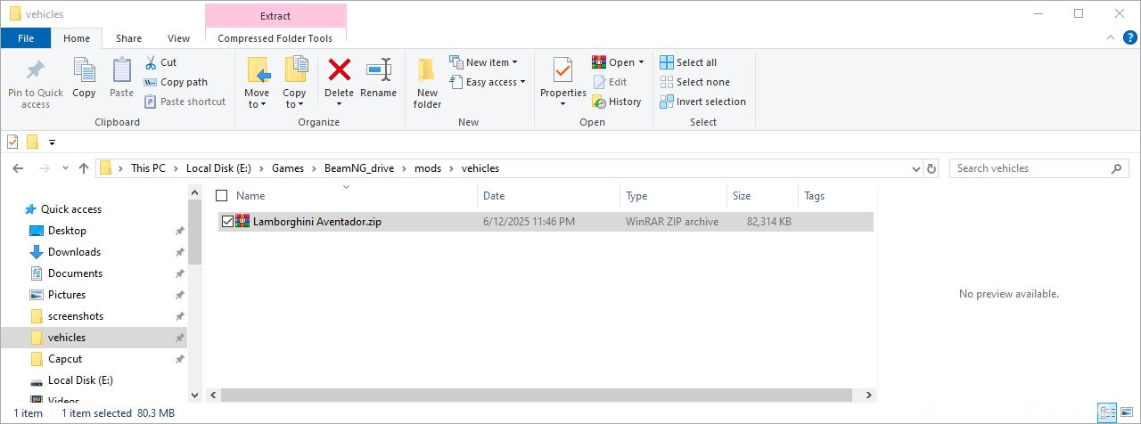
Task: Click Pin to Quick access icon
Action: 36,83
